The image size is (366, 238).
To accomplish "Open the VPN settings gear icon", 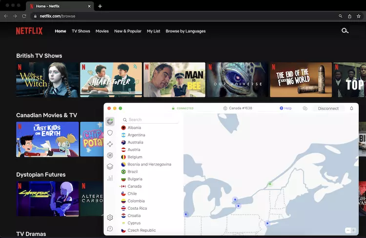I will click(x=110, y=217).
